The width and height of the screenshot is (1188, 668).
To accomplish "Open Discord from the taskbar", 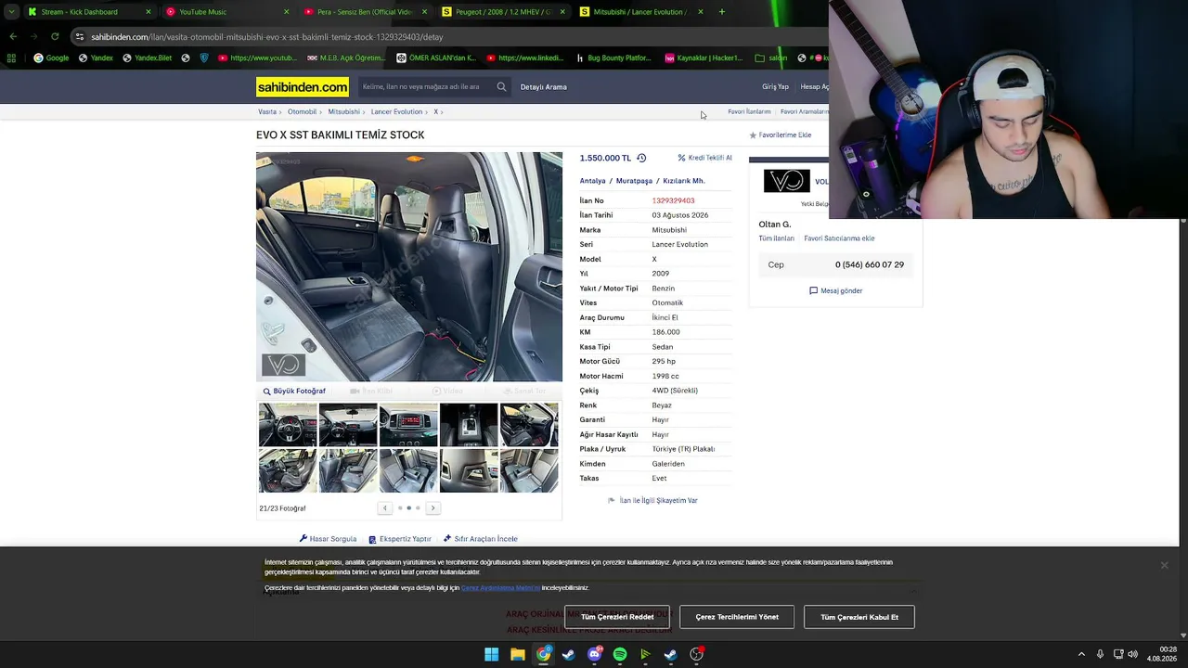I will pos(595,654).
